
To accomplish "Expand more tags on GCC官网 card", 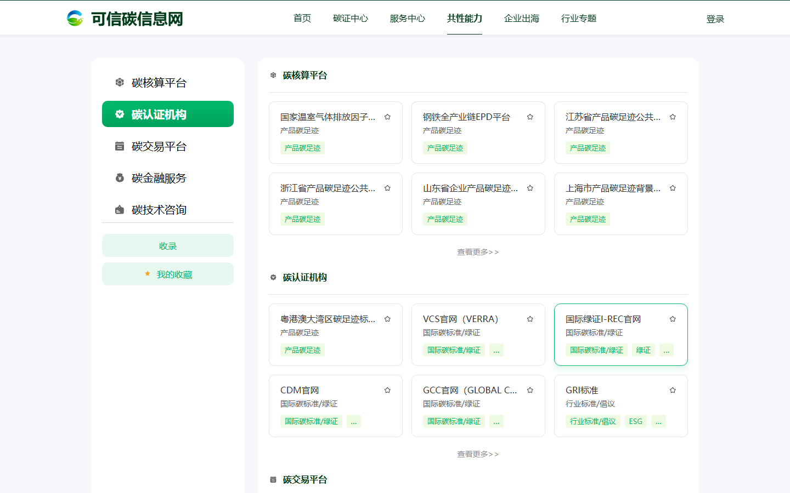I will (496, 421).
